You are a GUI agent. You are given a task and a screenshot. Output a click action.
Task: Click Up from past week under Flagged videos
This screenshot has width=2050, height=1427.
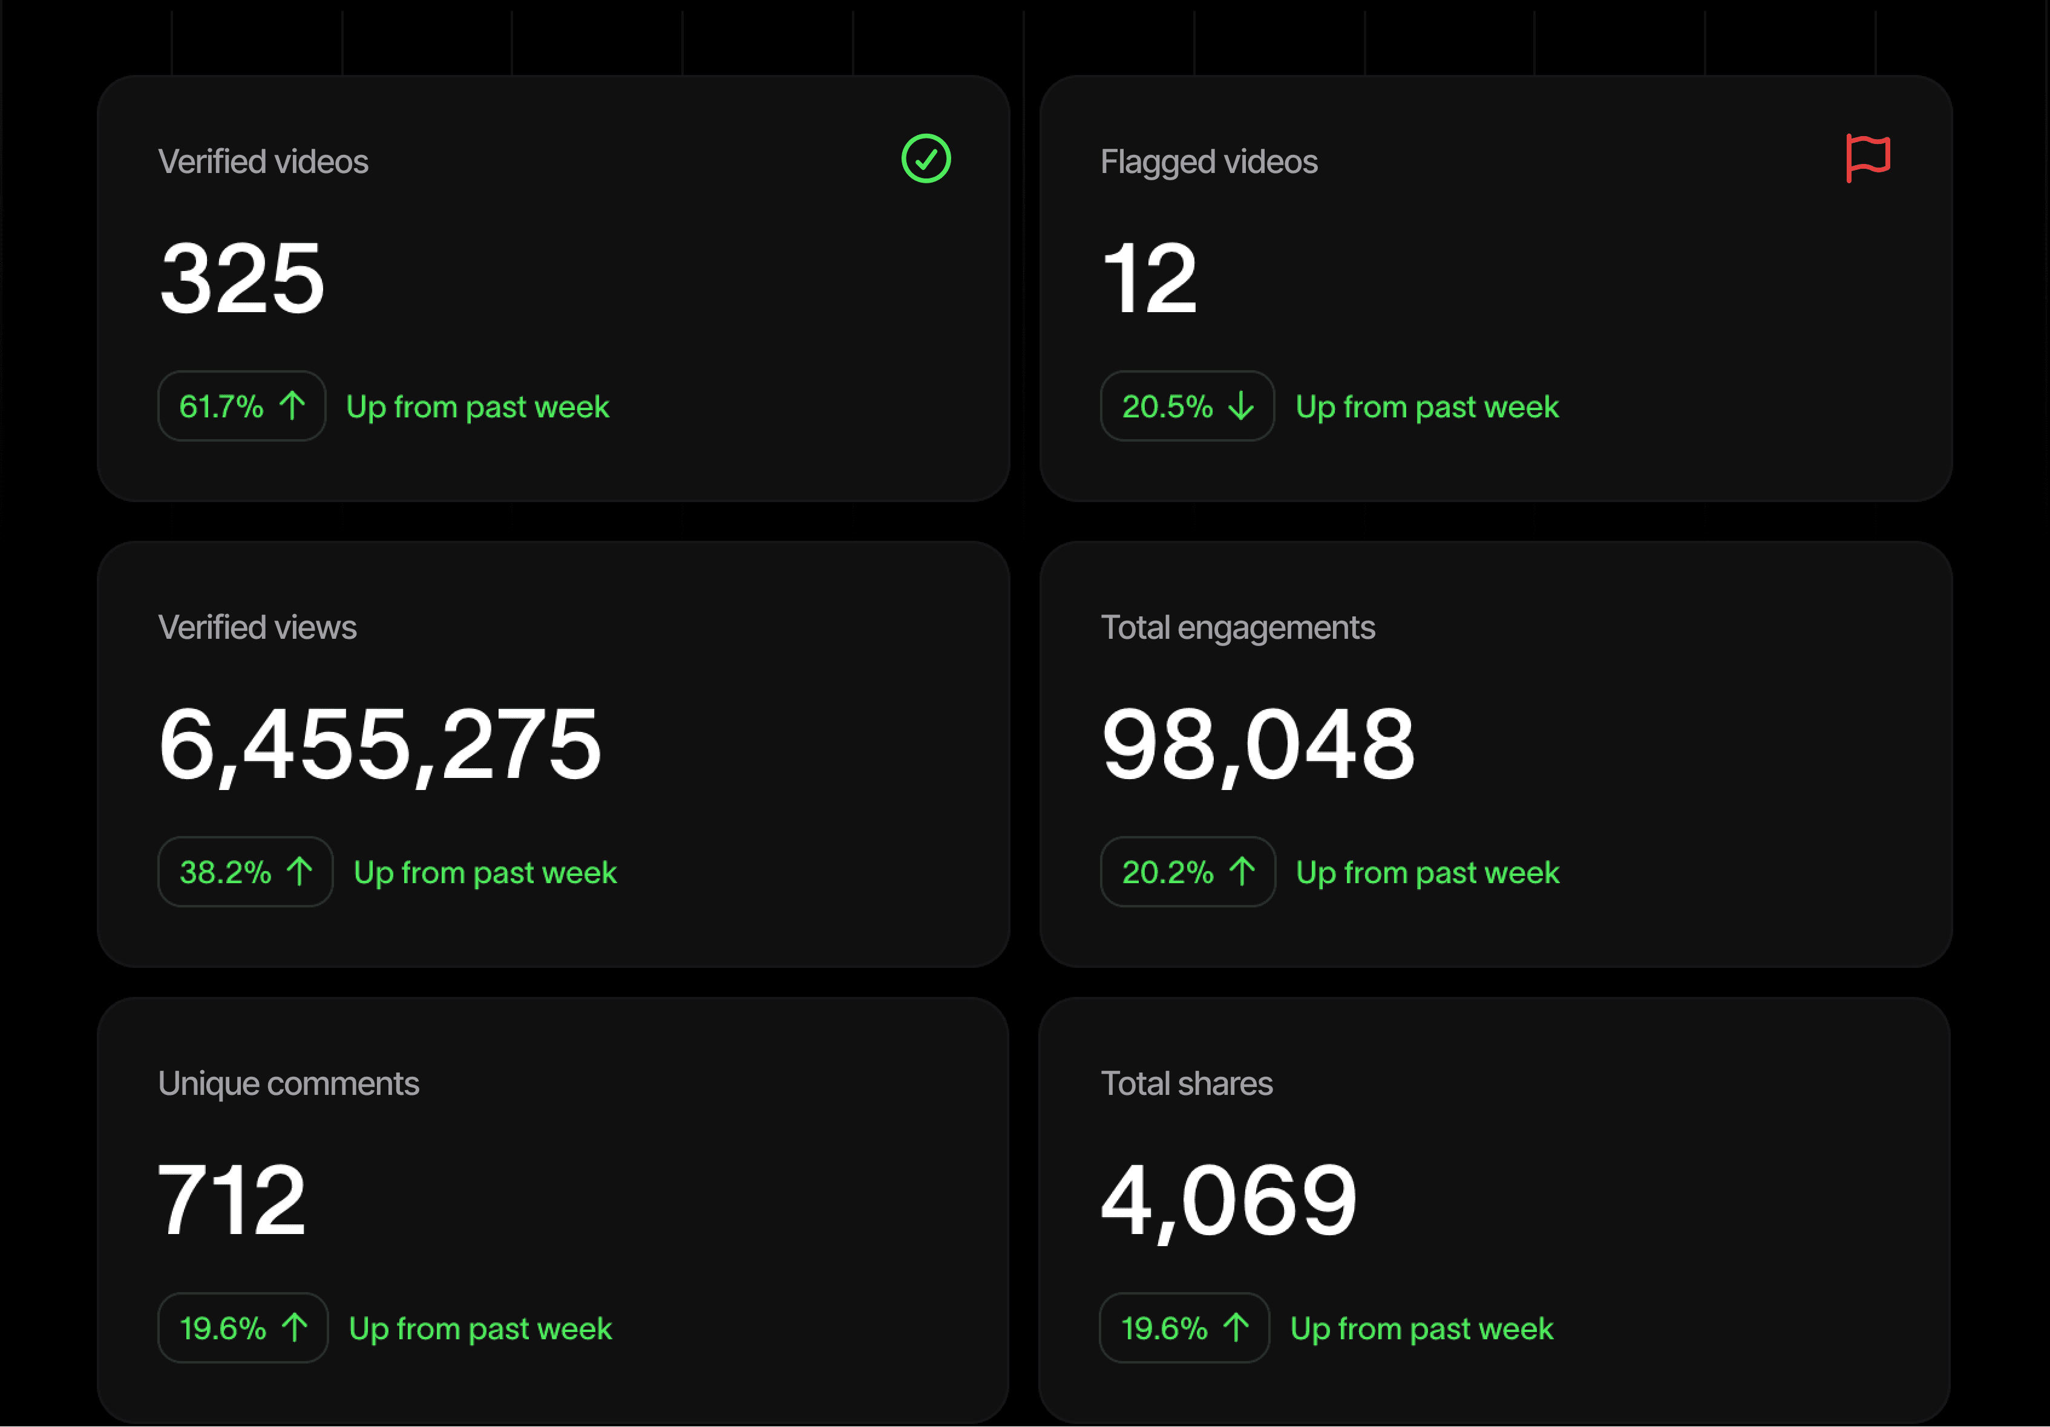[x=1427, y=407]
